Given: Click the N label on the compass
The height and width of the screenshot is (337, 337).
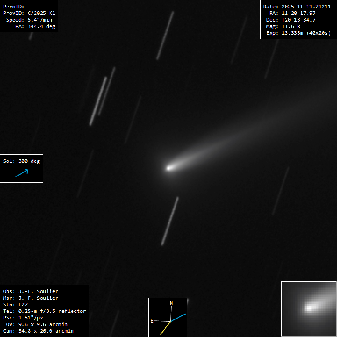Looking at the screenshot, I should [x=171, y=303].
